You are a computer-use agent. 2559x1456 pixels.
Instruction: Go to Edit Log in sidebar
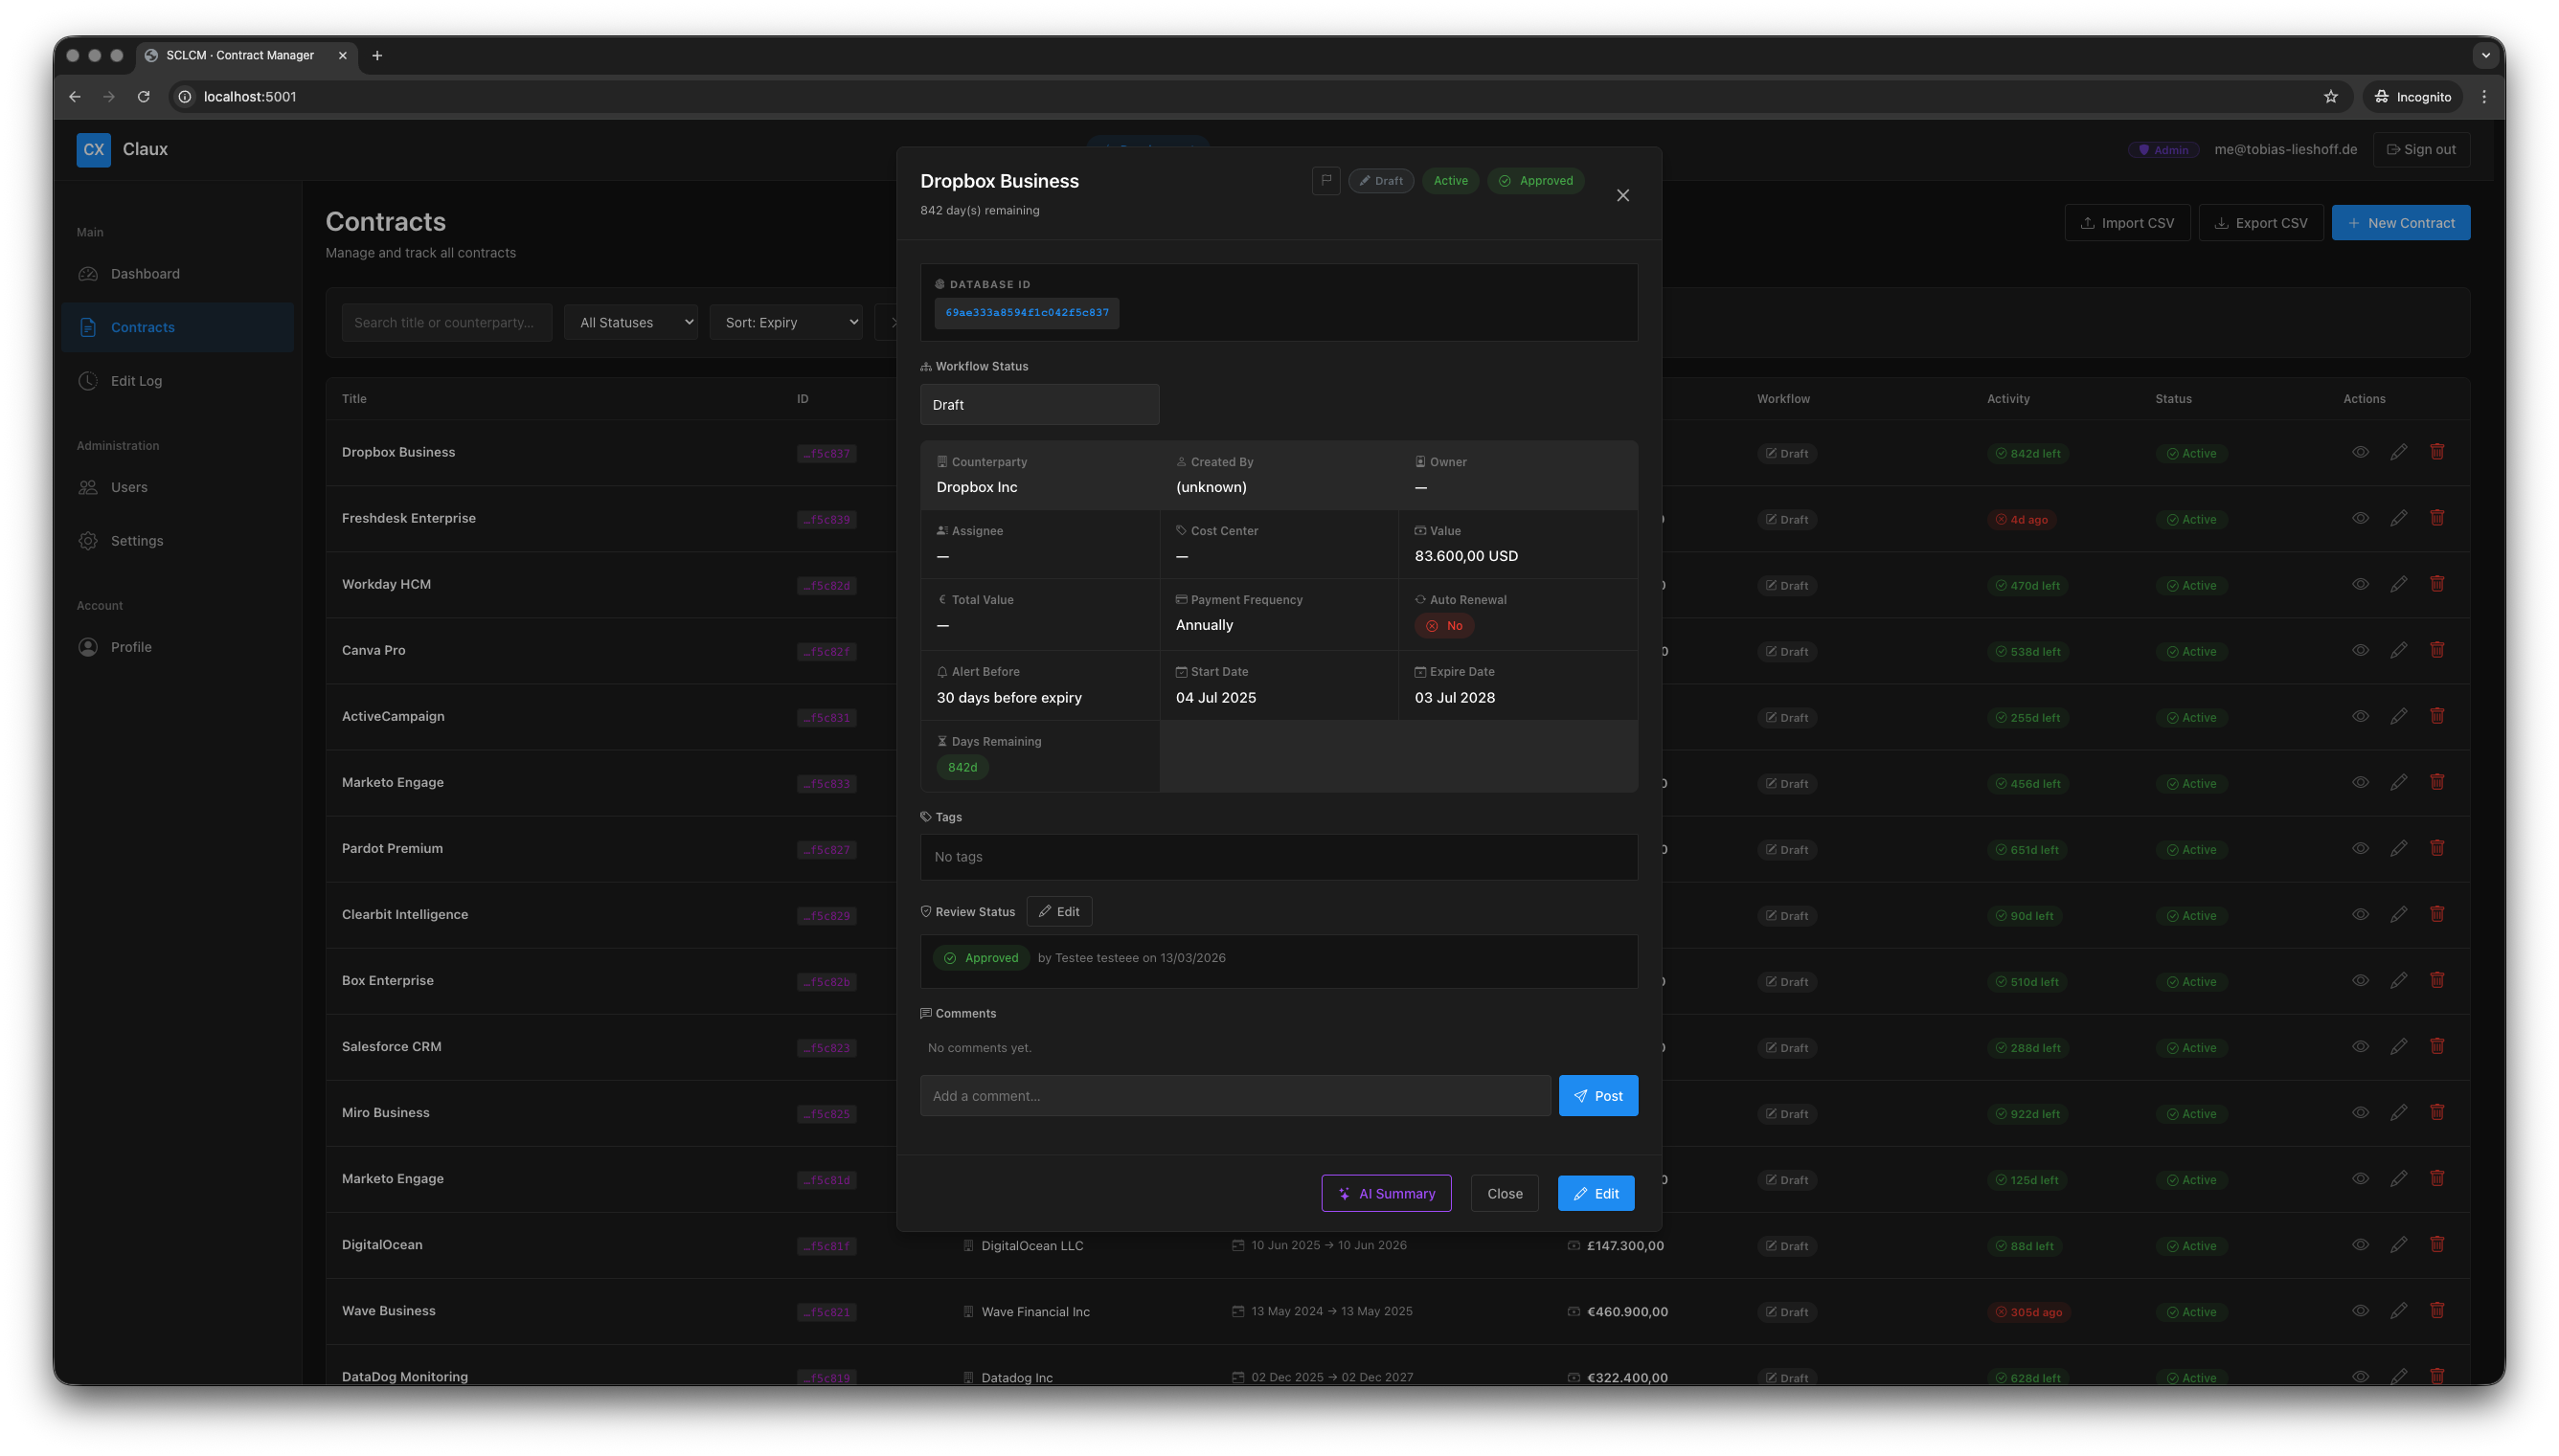(136, 381)
